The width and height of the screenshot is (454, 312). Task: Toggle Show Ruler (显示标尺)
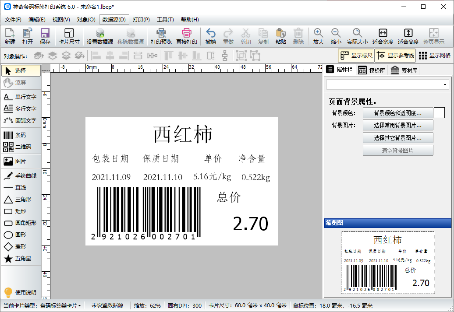pos(356,56)
